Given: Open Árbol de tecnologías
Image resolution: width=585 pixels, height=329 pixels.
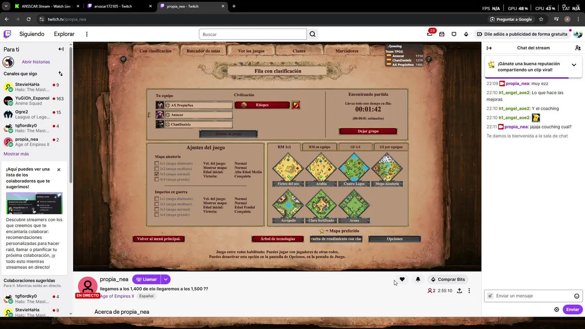Looking at the screenshot, I should (x=278, y=239).
